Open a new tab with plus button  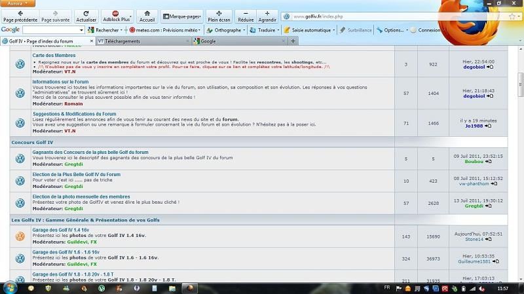pyautogui.click(x=293, y=41)
